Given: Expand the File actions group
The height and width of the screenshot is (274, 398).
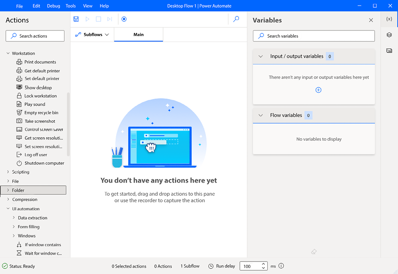Looking at the screenshot, I should tap(8, 181).
